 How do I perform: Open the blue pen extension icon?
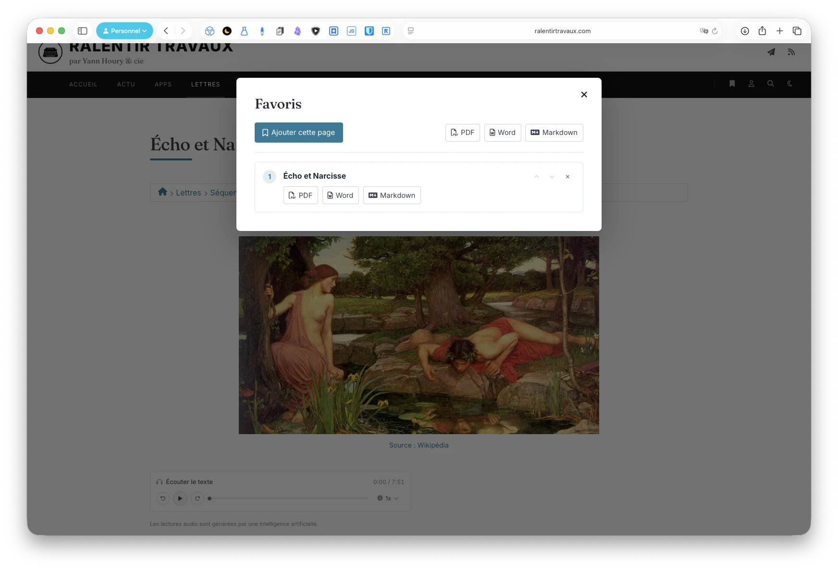tap(262, 31)
